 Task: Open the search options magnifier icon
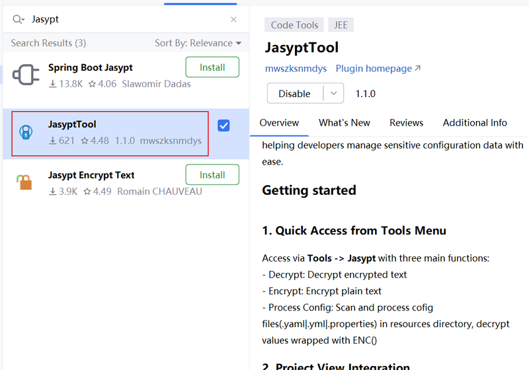tap(19, 20)
